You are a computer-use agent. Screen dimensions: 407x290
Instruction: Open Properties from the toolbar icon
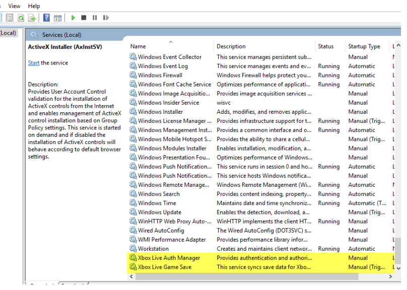(x=10, y=18)
